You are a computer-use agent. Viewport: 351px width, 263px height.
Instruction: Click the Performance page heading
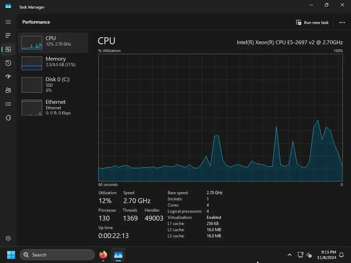point(36,22)
